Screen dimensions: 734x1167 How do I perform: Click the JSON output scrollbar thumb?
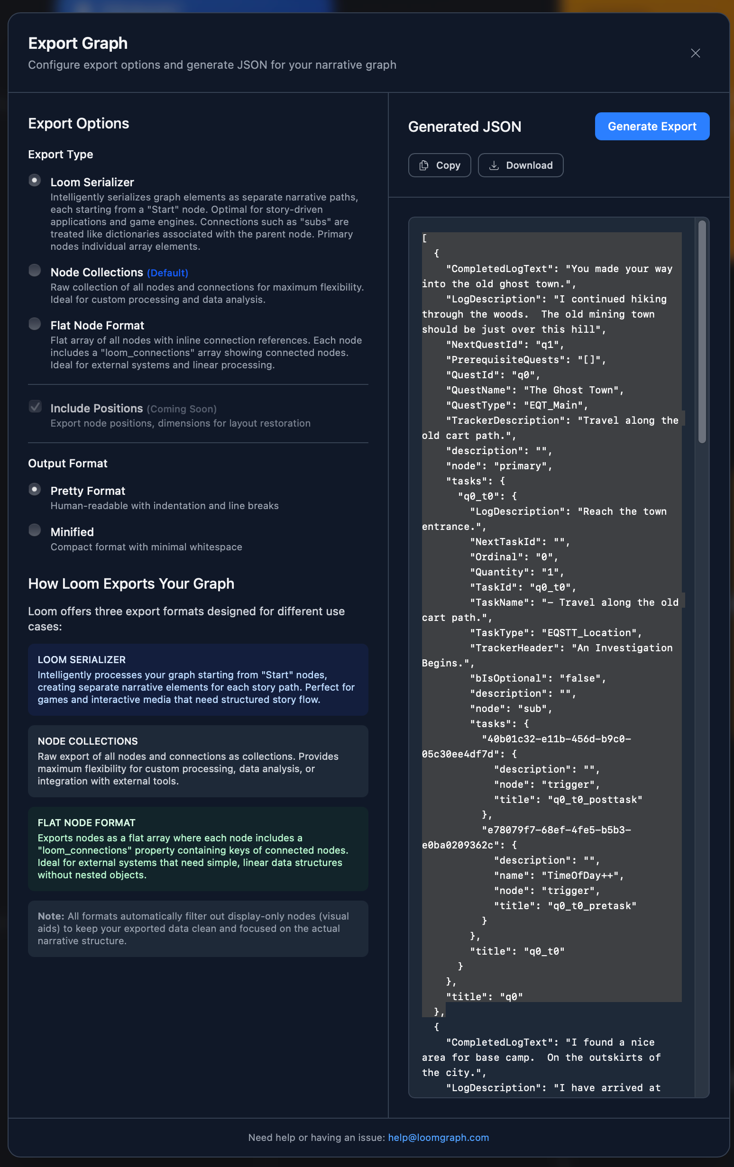point(702,331)
